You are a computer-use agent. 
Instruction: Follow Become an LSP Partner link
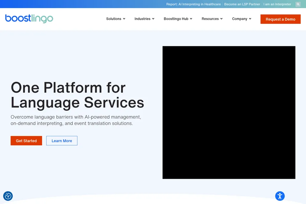coord(242,4)
